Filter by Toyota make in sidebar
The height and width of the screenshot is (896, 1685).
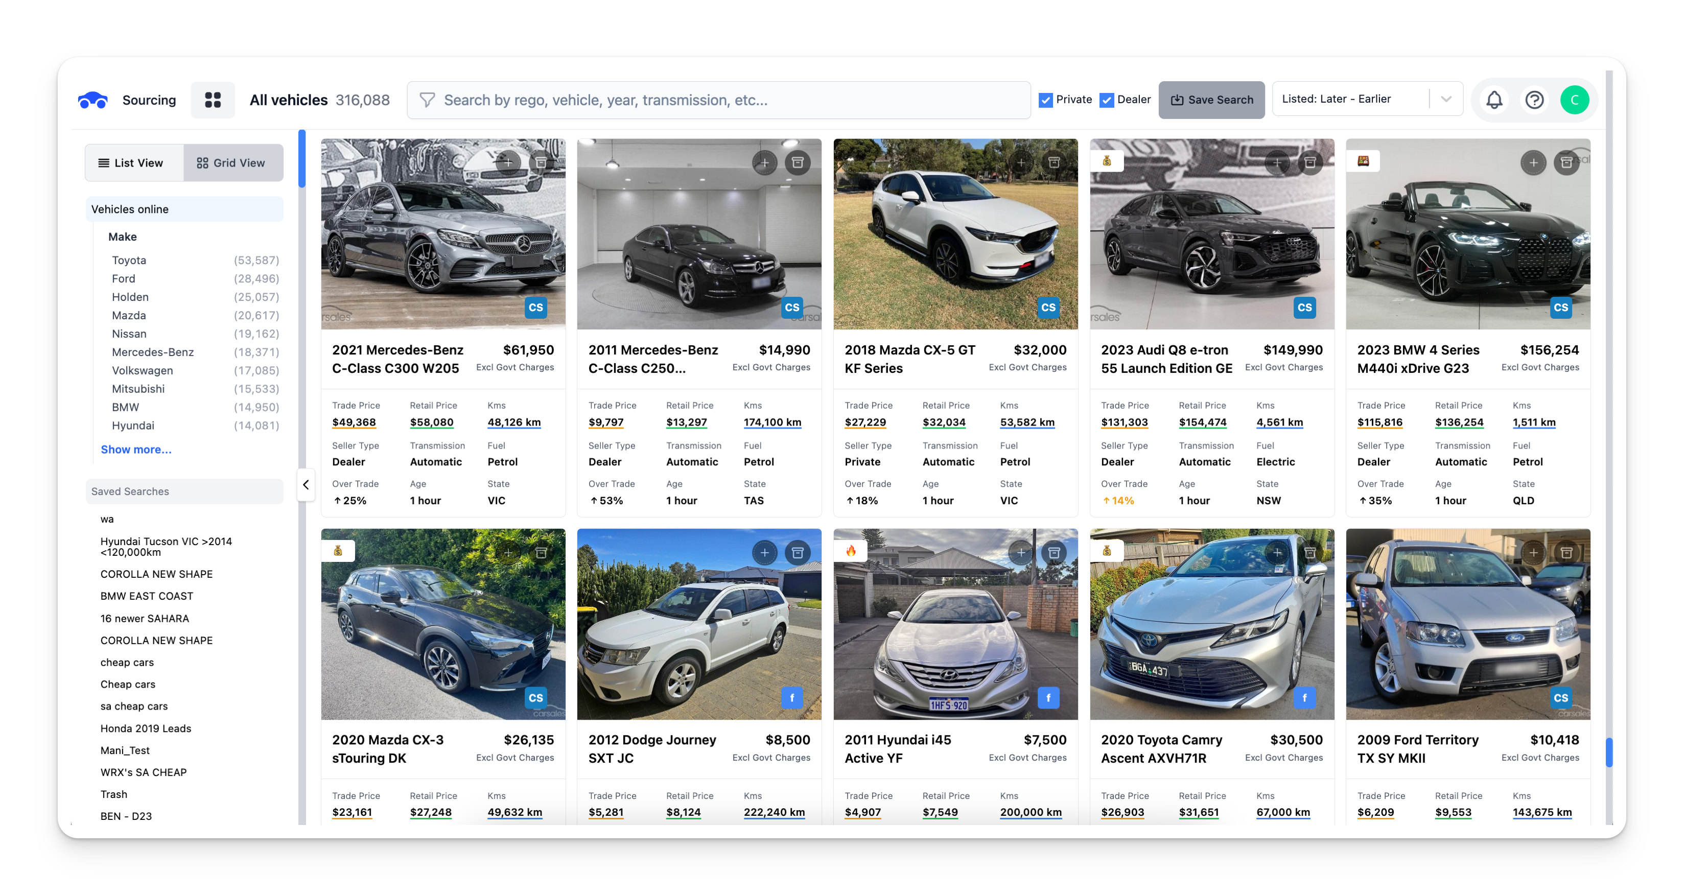pos(129,261)
